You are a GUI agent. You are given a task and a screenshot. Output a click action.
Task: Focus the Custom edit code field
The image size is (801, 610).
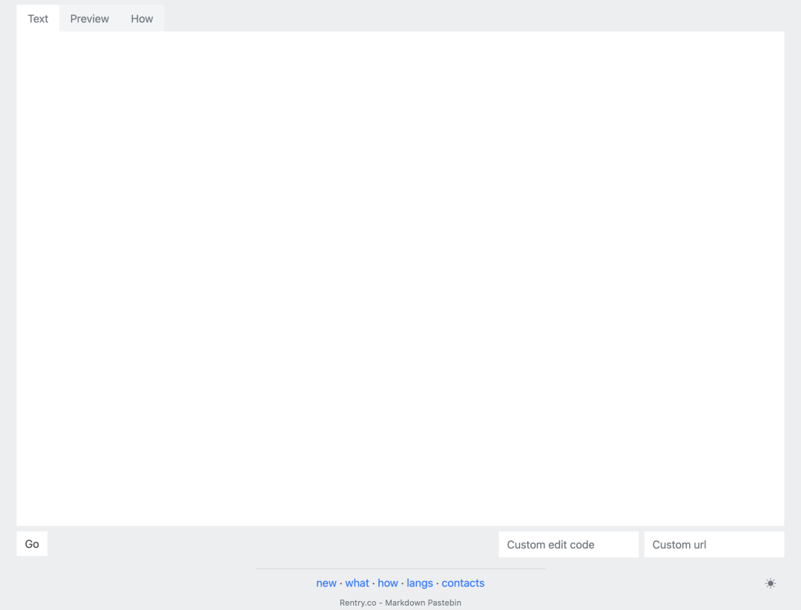568,545
